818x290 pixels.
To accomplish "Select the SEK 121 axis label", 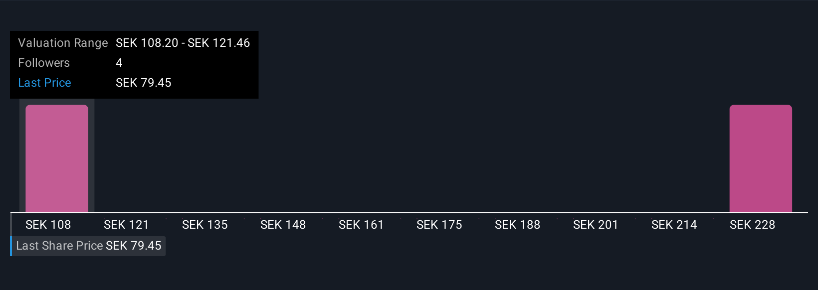I will click(x=126, y=225).
